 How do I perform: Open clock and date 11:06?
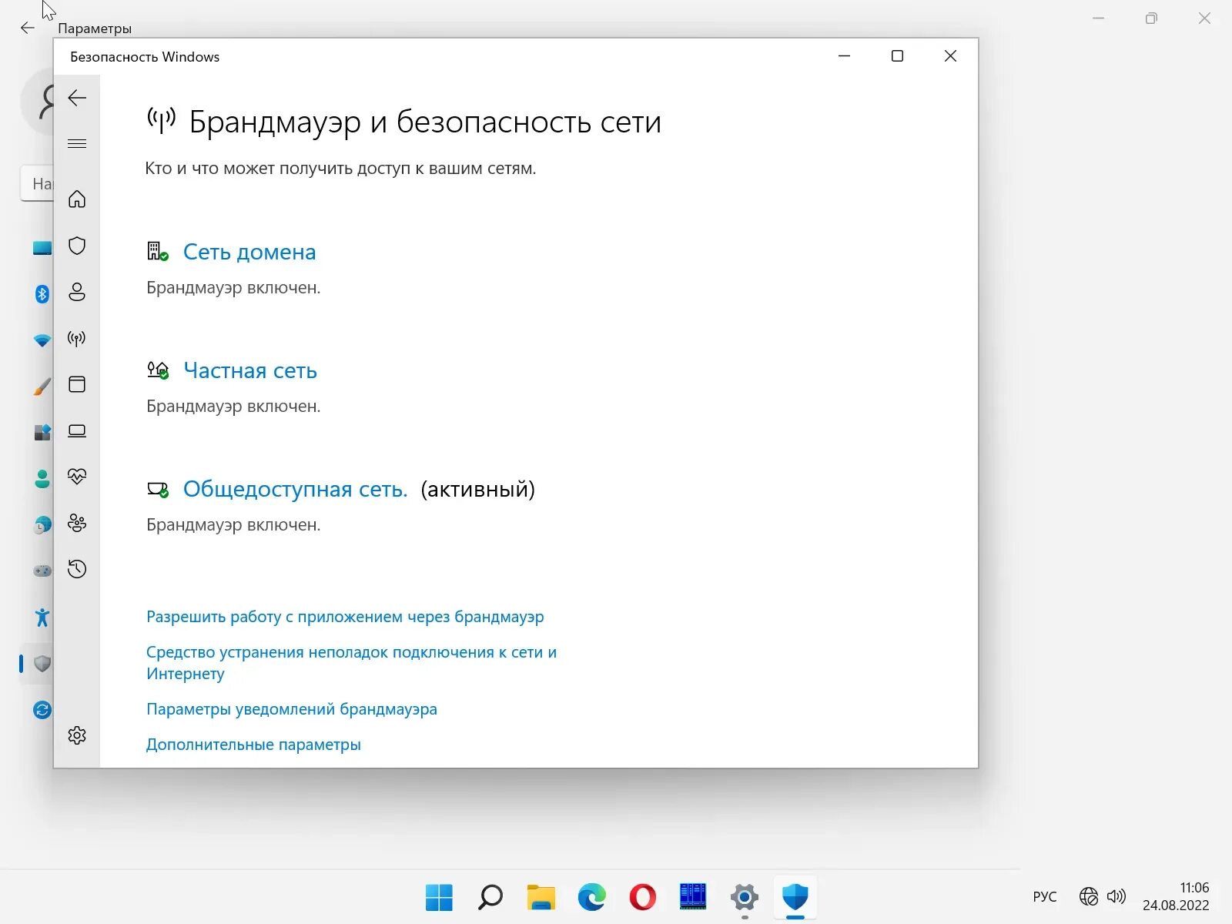(1176, 896)
